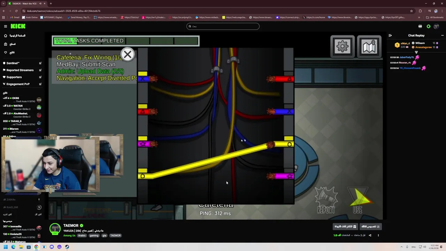Open the Kick user profile avatar
Viewport: 446px width, 251px height.
click(437, 26)
